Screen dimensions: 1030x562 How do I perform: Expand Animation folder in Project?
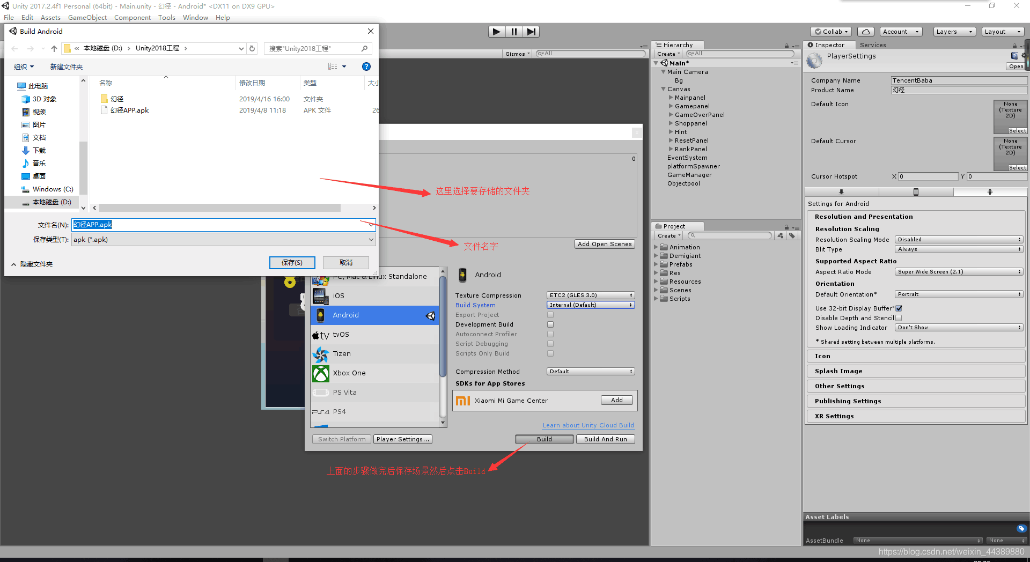point(656,247)
